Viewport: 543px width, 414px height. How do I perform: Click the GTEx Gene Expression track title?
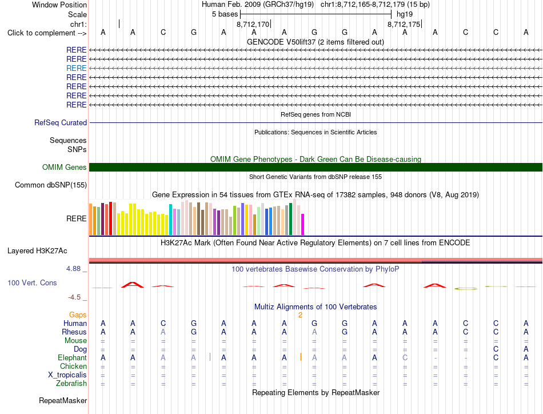click(x=316, y=194)
